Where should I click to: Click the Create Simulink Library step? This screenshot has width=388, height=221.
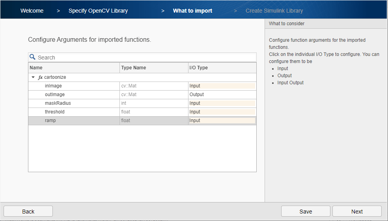click(274, 11)
